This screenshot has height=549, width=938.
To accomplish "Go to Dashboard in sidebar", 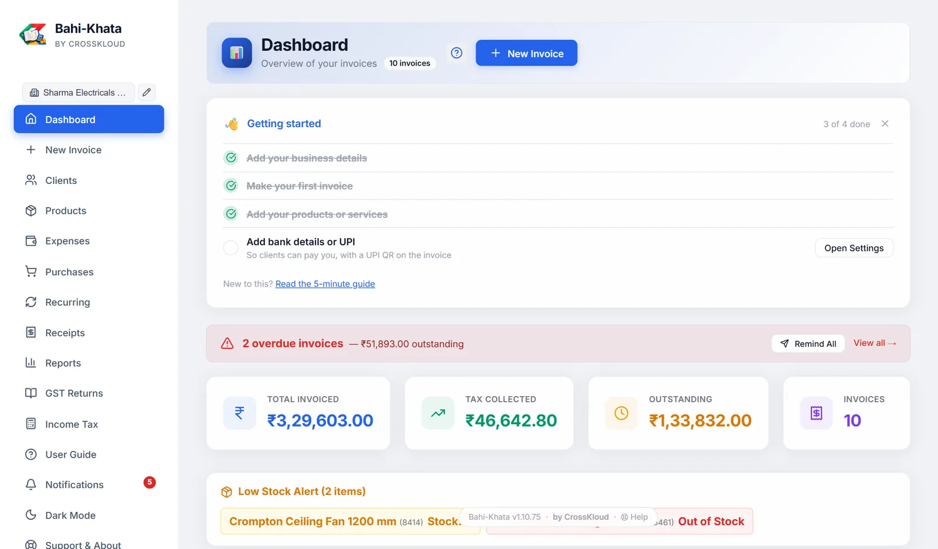I will 89,119.
